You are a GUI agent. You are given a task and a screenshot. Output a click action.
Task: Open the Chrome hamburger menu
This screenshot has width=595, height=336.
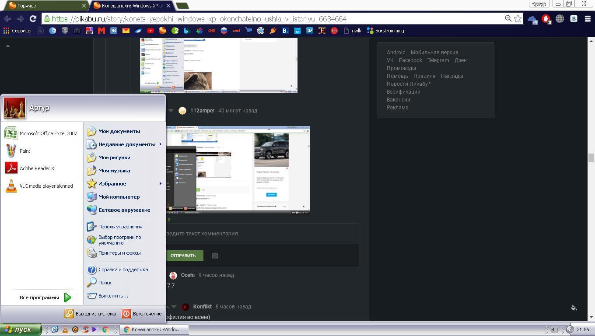click(588, 19)
